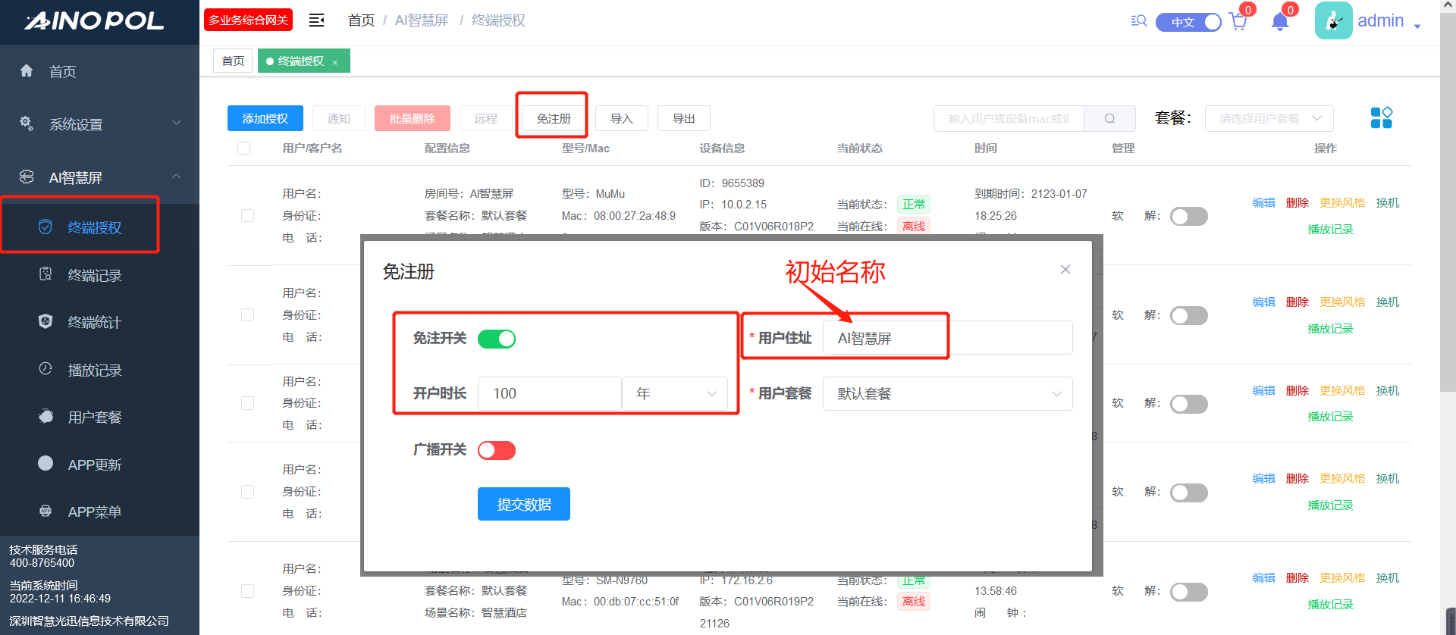Open the shopping cart icon
The height and width of the screenshot is (635, 1456).
1238,21
